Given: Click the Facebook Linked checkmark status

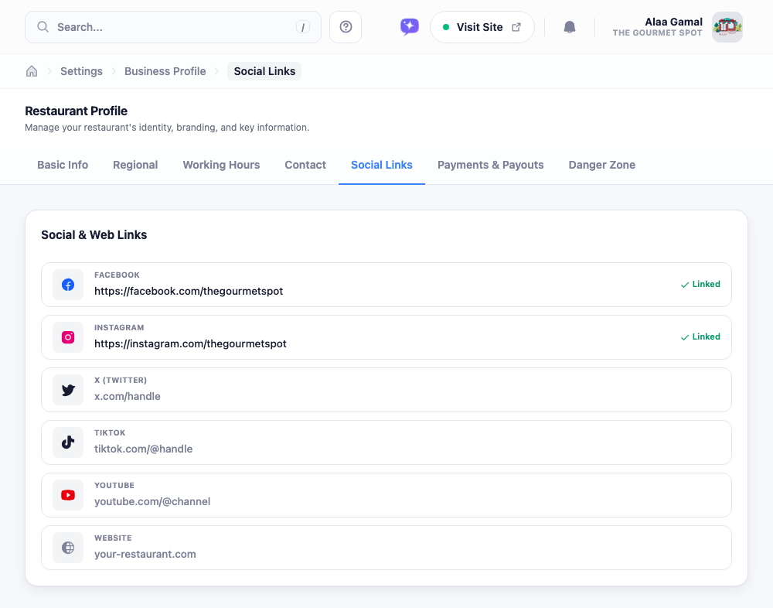Looking at the screenshot, I should [700, 284].
